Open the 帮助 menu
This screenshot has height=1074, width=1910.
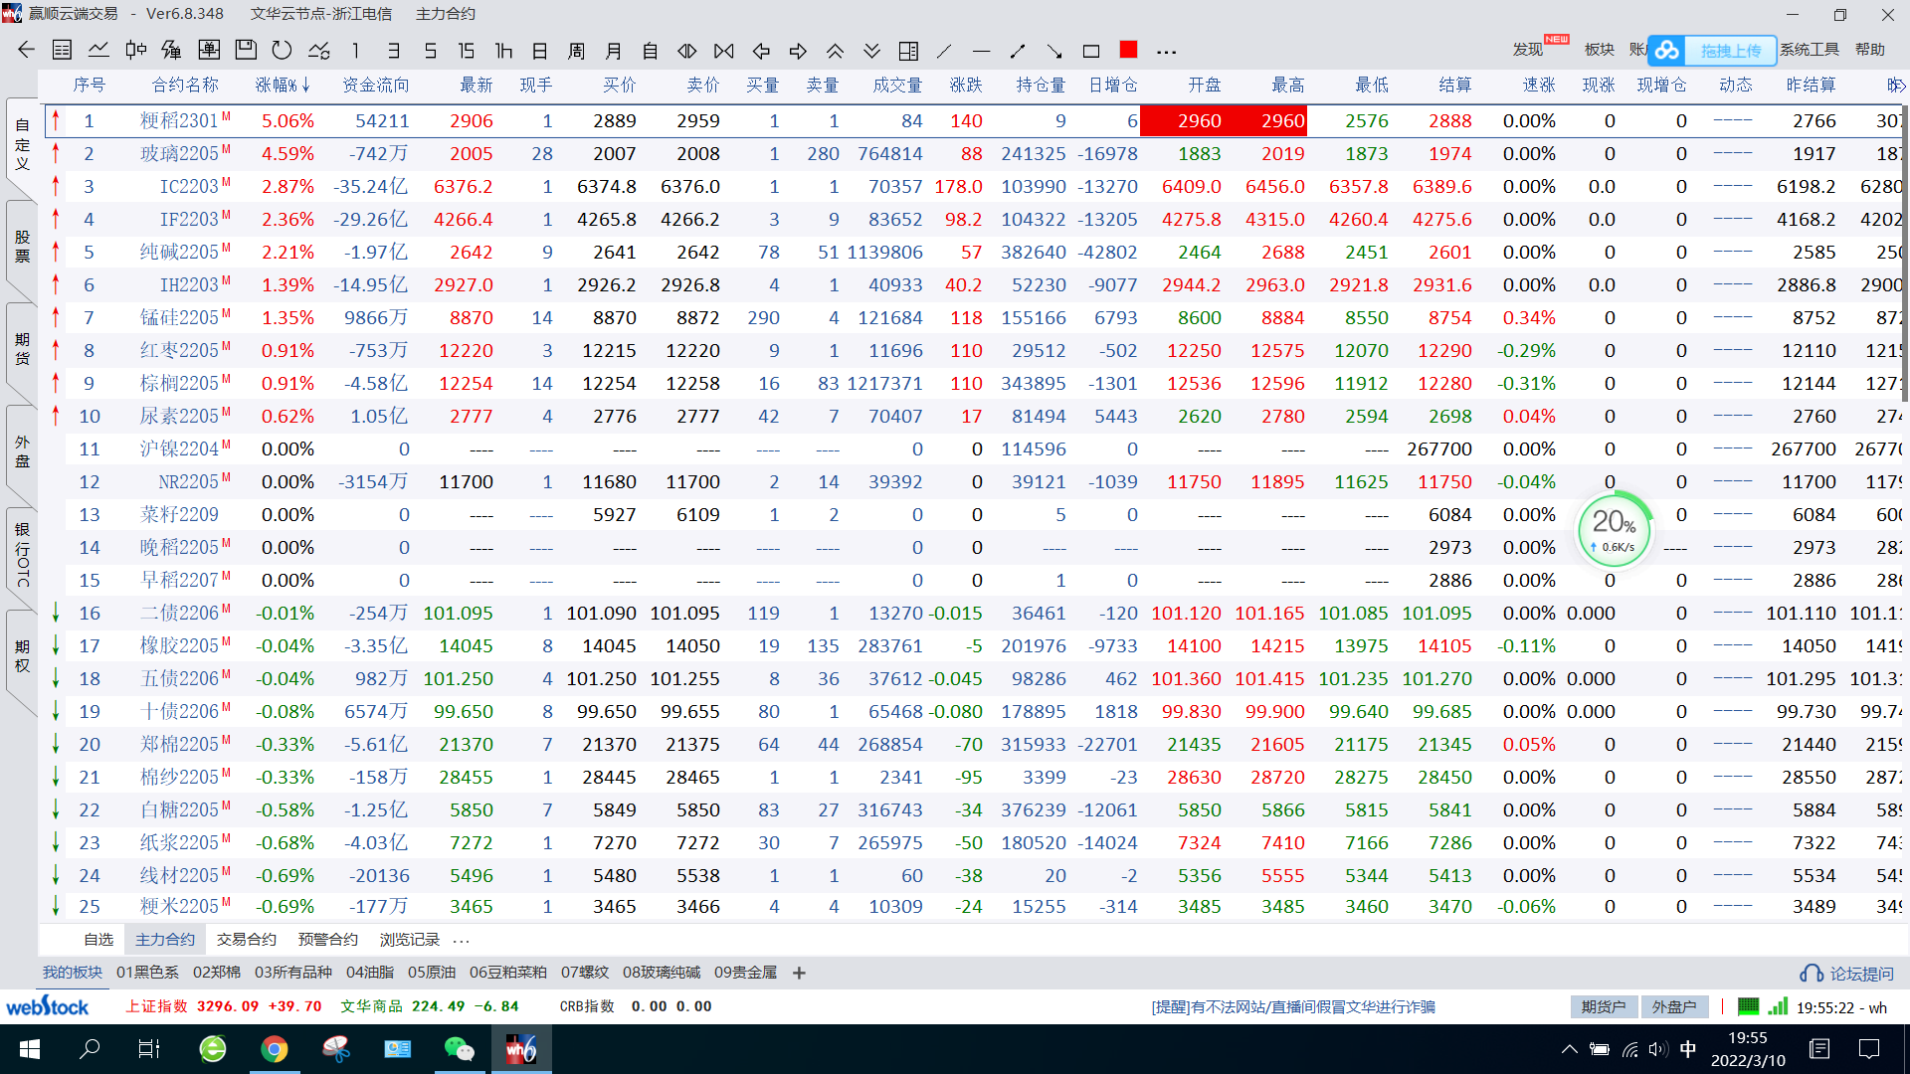click(1870, 49)
